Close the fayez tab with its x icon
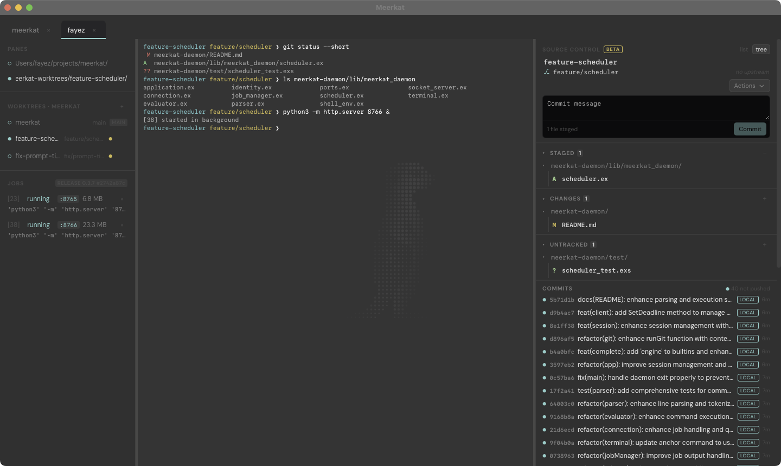This screenshot has width=781, height=466. click(94, 30)
